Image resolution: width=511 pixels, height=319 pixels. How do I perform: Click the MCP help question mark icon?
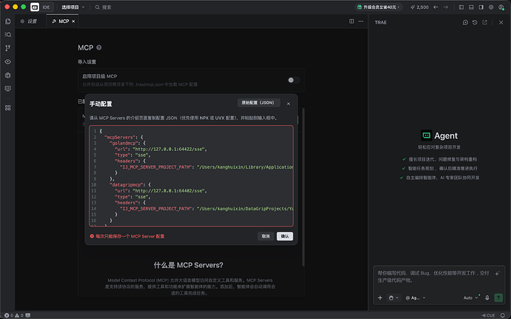[x=99, y=47]
